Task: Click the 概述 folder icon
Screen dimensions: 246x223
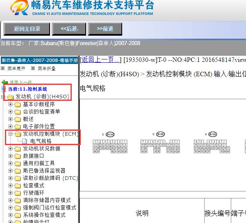Action: (18, 119)
